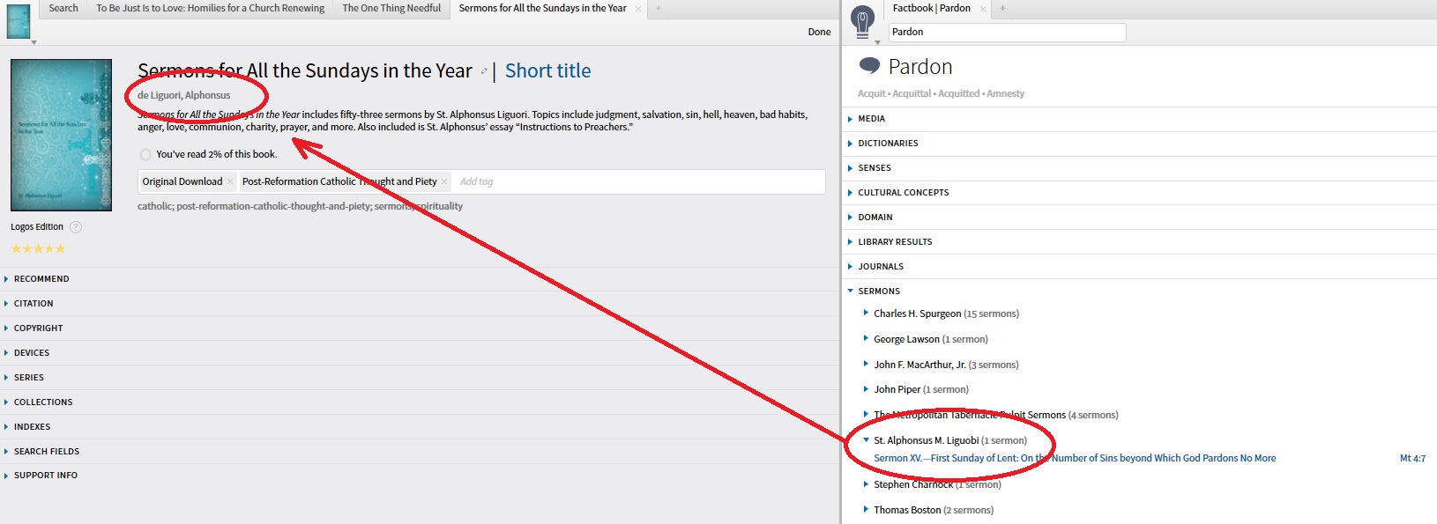Click the book cover thumbnail
Image resolution: width=1437 pixels, height=524 pixels.
pos(61,135)
